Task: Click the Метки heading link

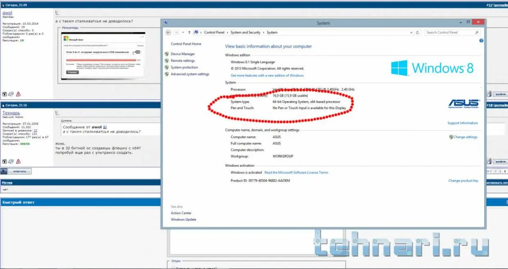Action: 7,183
